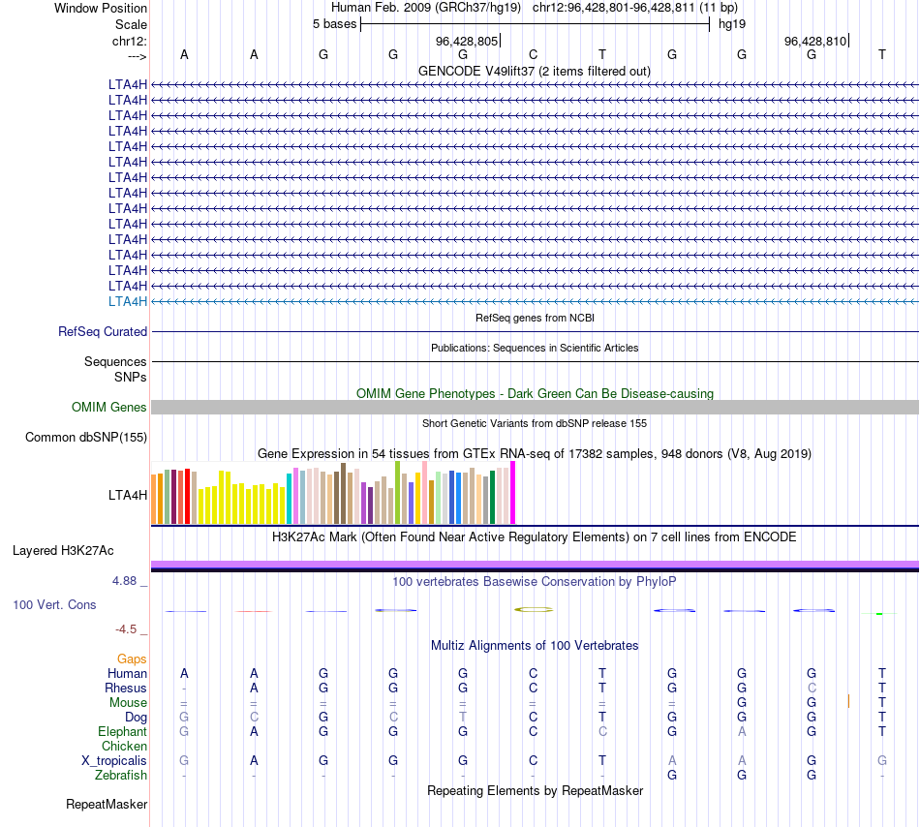
Task: Click the ---> sequence direction arrow label
Action: click(137, 56)
